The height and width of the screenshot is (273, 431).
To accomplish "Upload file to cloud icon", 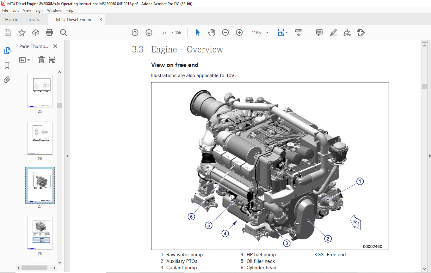I will coord(36,33).
